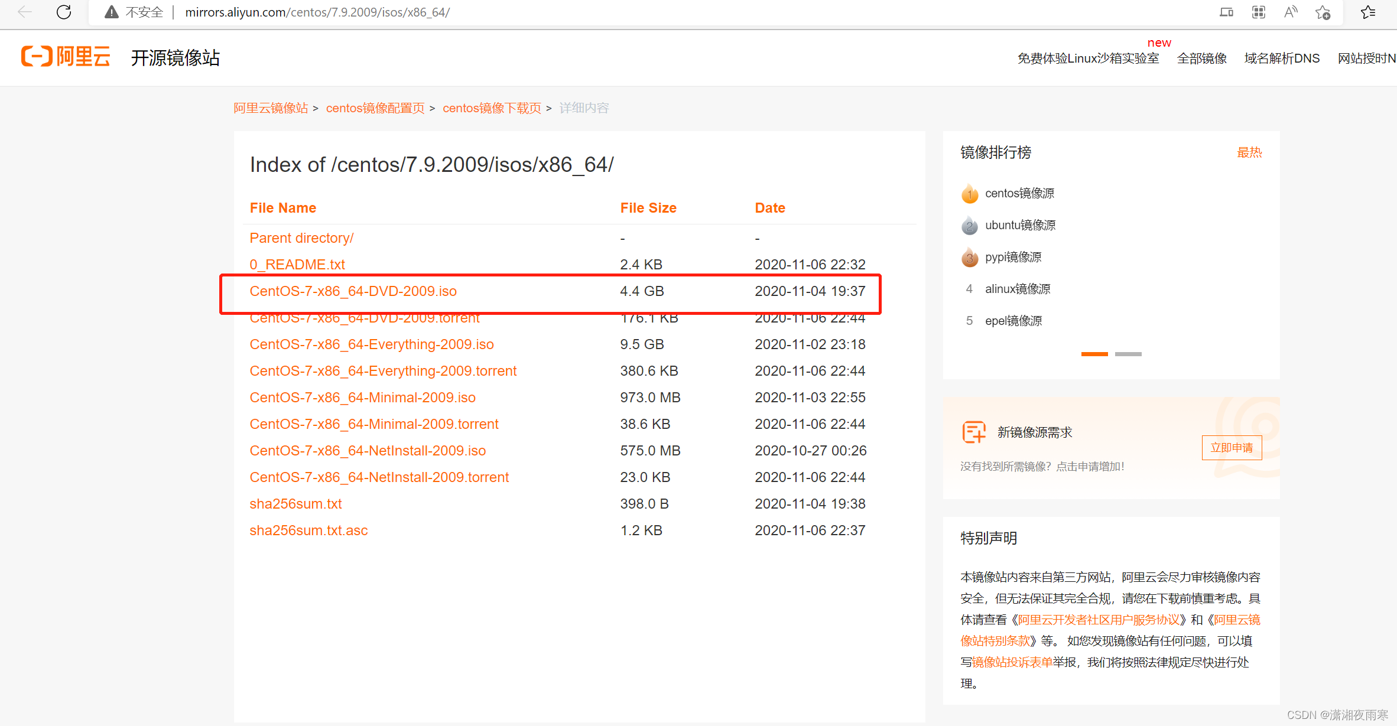Screen dimensions: 1397x726
Task: Select first orange ranking carousel indicator
Action: pyautogui.click(x=1094, y=354)
